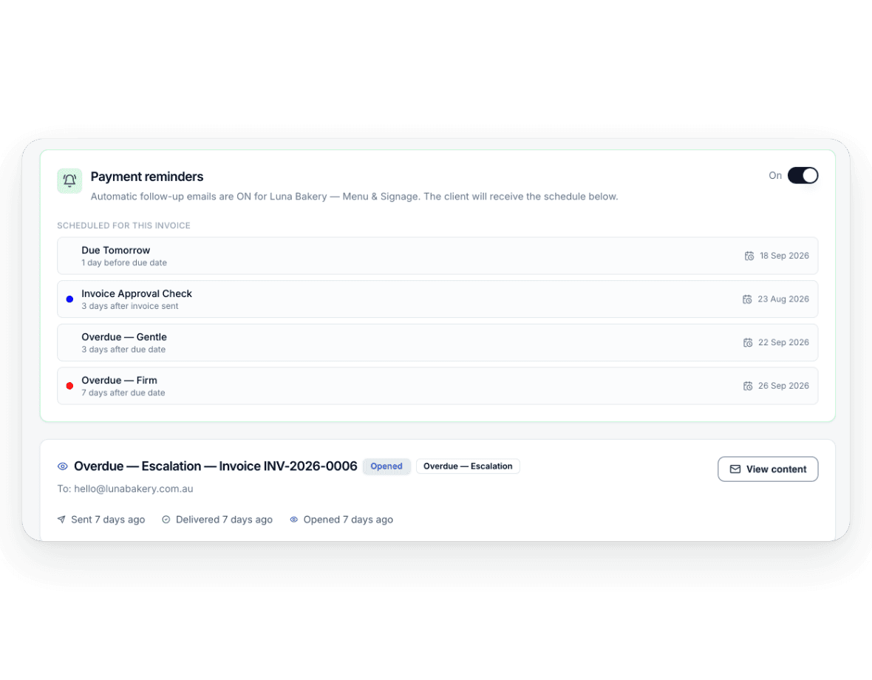Click the 26 Sep 2026 date

pyautogui.click(x=783, y=386)
